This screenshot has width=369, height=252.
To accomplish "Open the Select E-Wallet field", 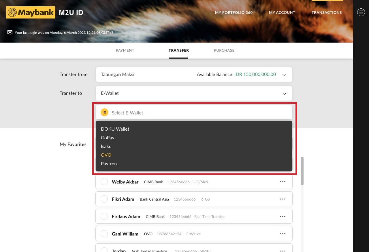I will pyautogui.click(x=194, y=112).
